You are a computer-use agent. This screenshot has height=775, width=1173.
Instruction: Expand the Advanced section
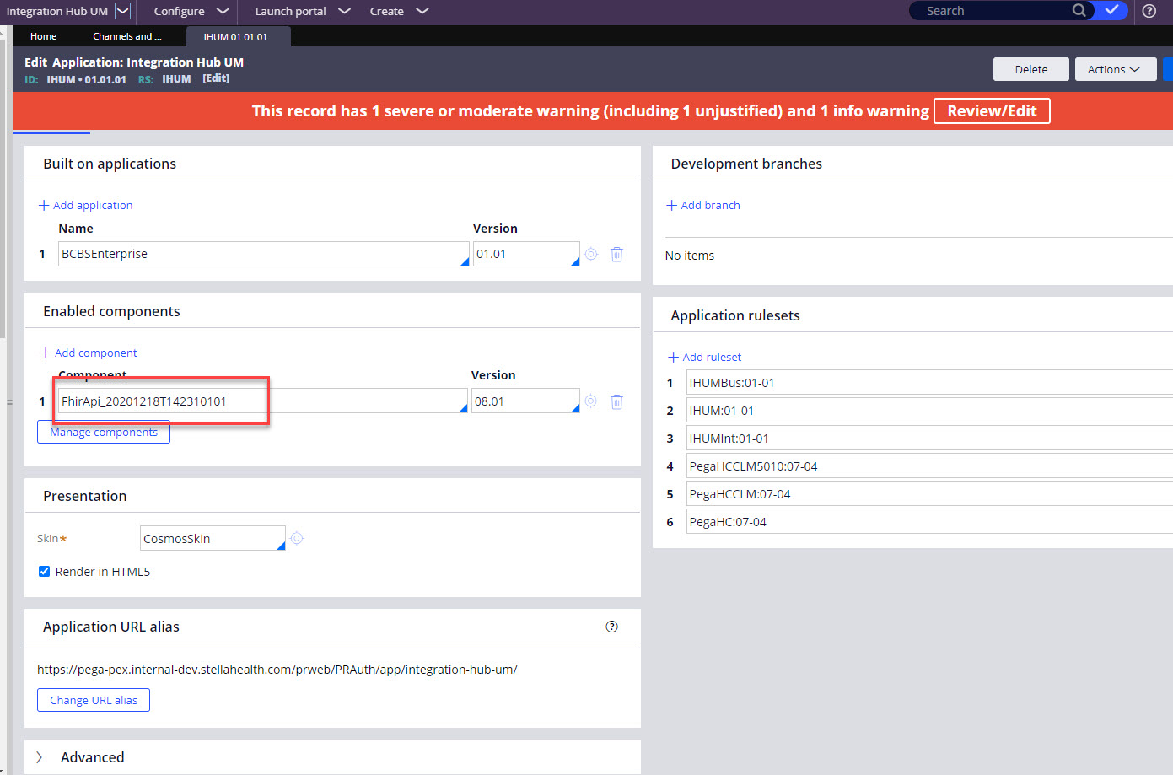coord(40,757)
